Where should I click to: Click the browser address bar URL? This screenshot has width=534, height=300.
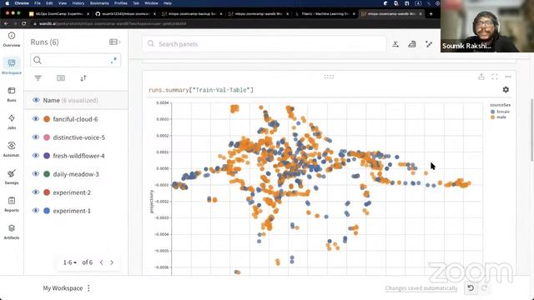113,24
